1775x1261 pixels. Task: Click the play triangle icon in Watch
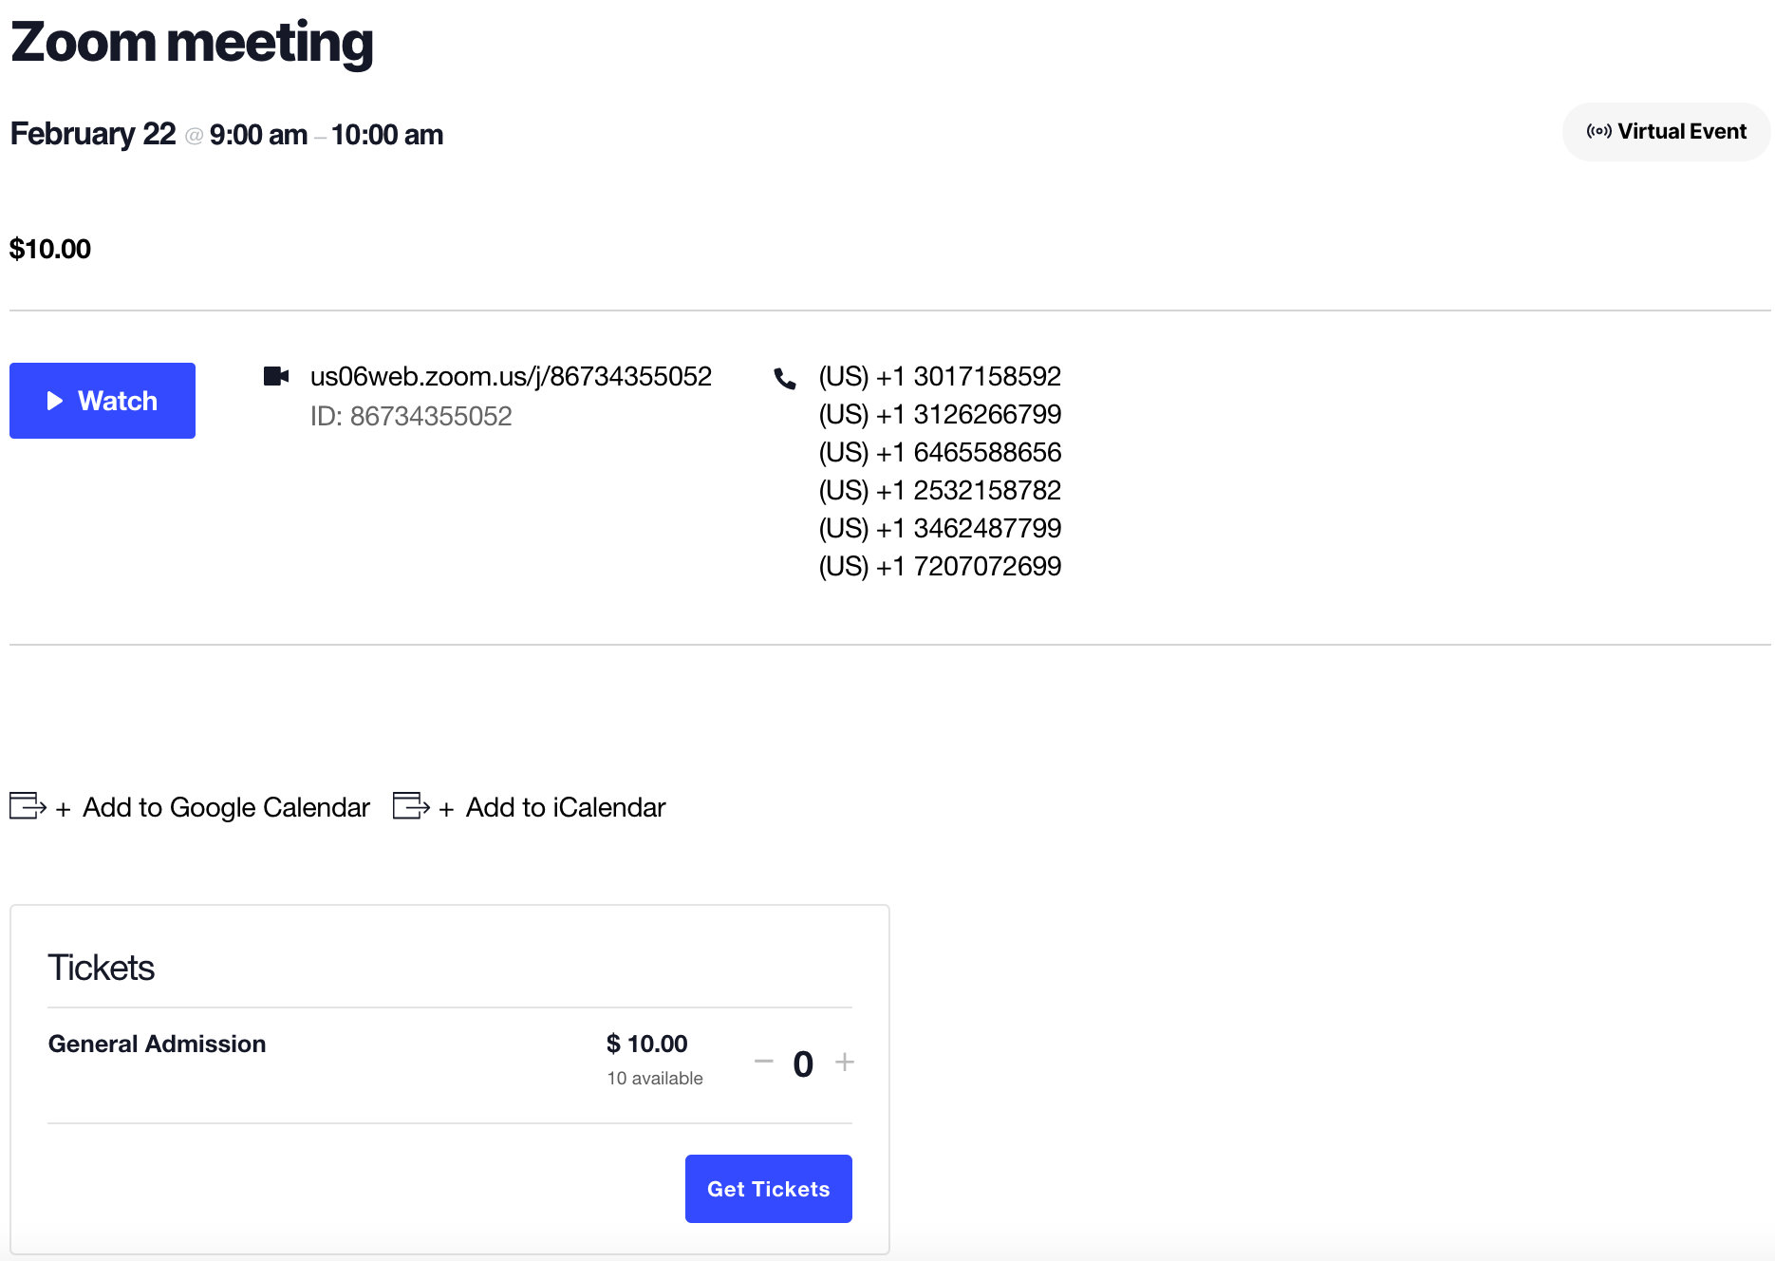point(55,401)
